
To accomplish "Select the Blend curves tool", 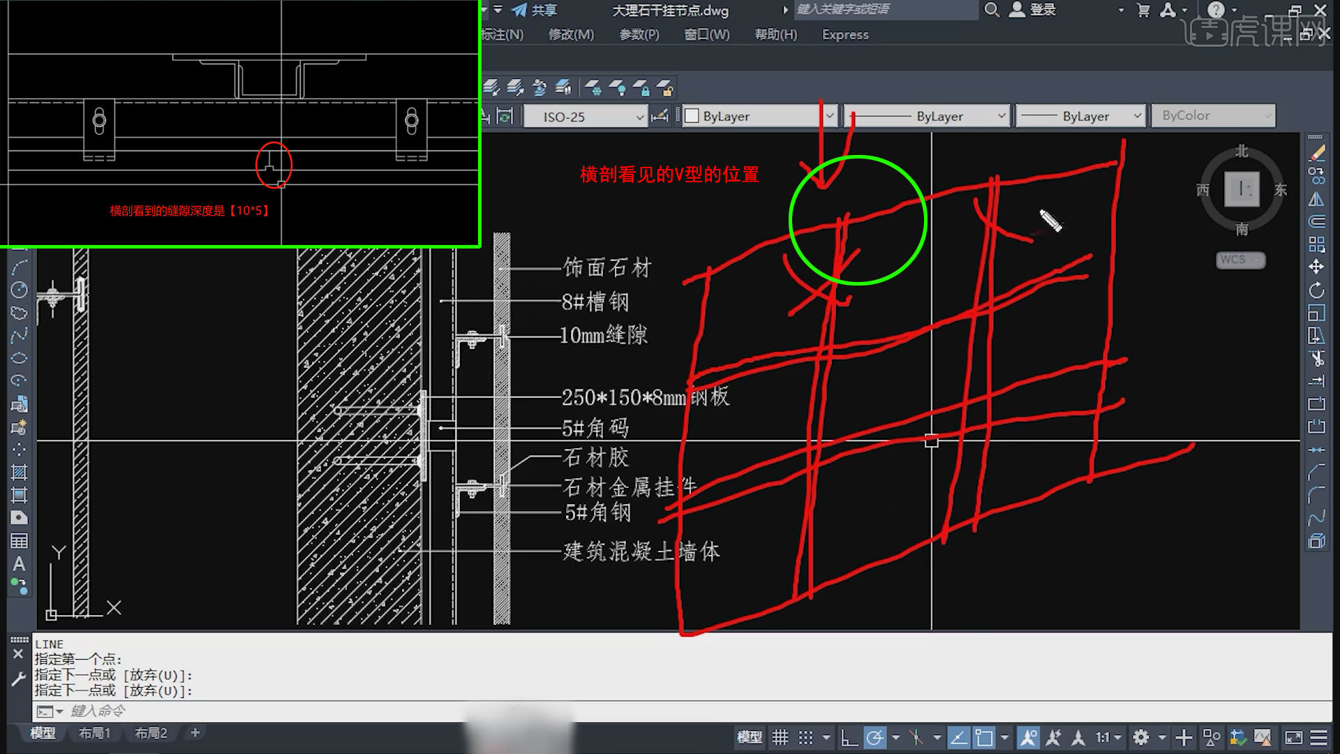I will coord(1316,518).
